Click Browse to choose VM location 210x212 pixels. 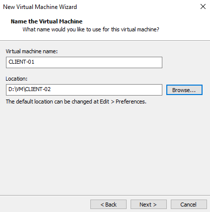click(184, 90)
